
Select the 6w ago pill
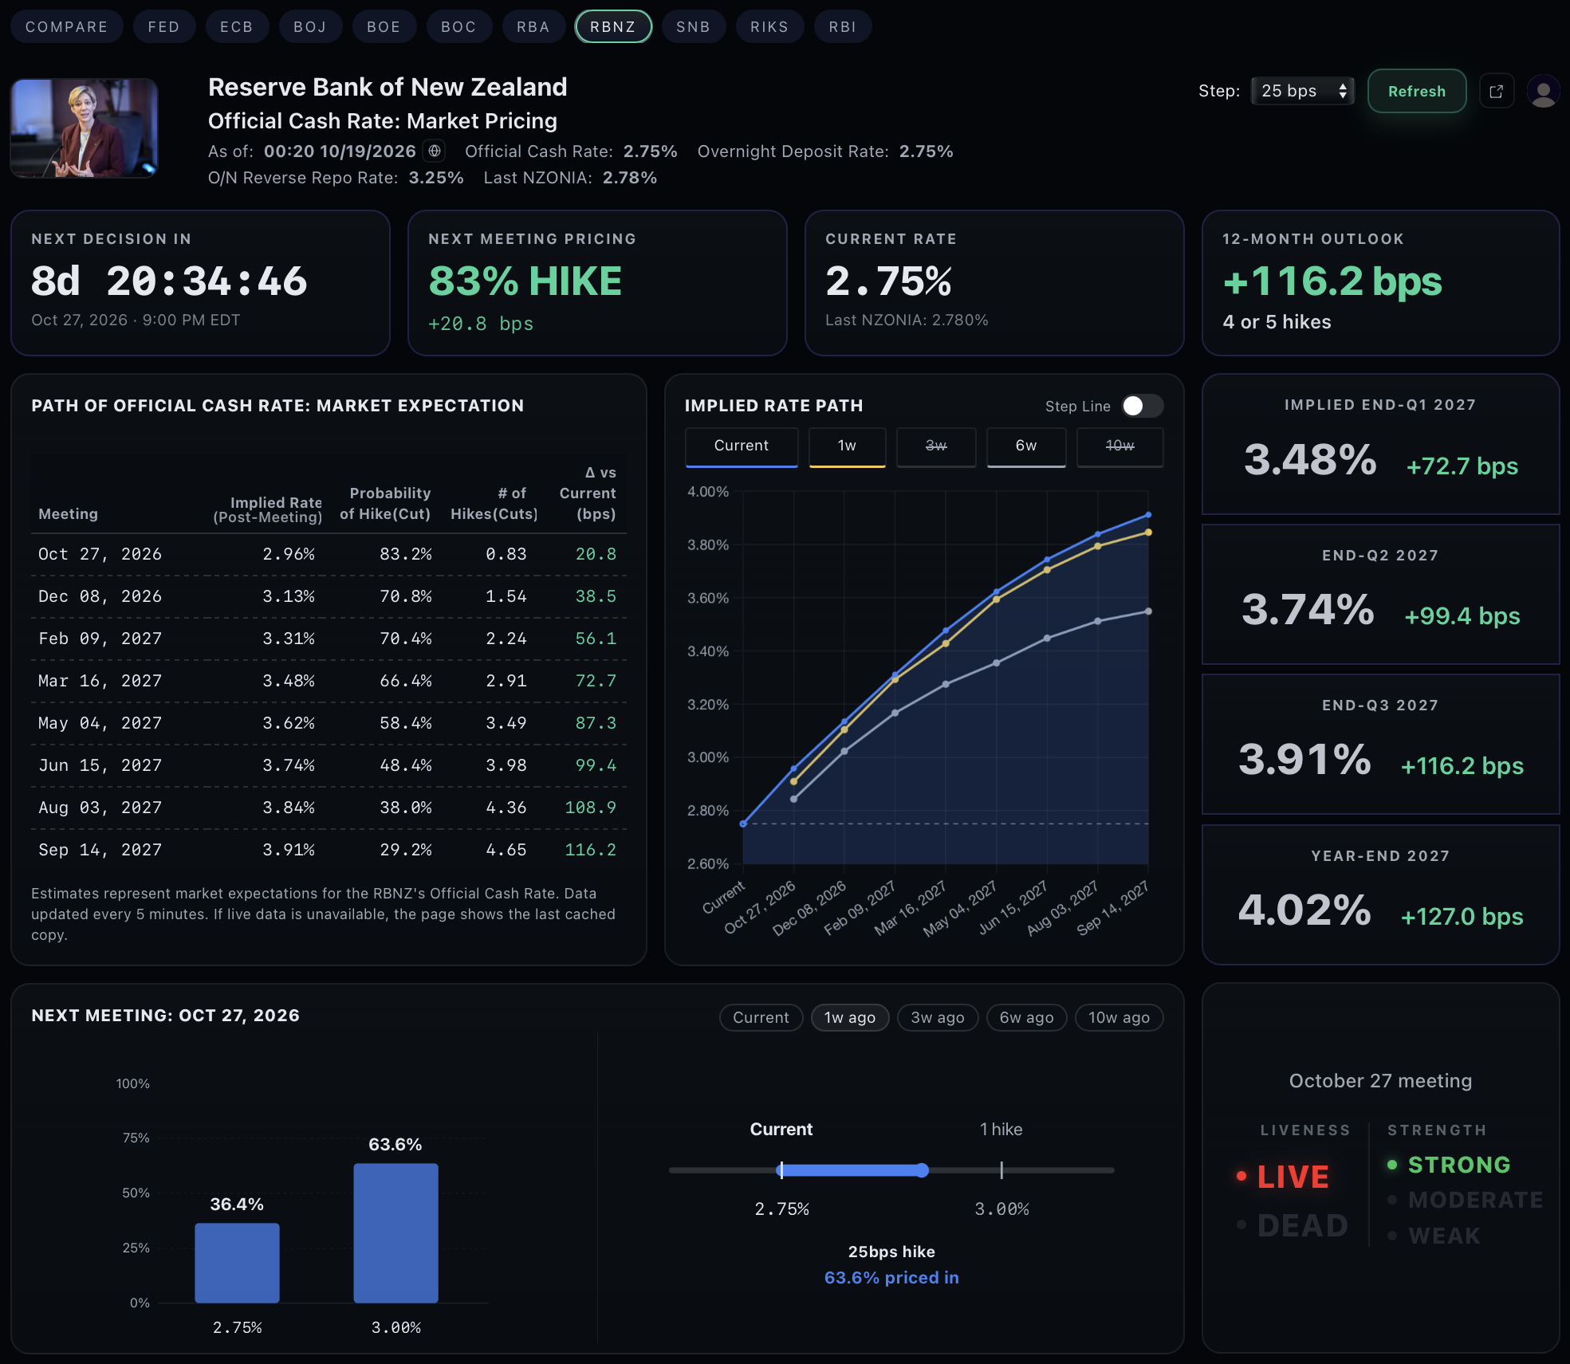pos(1027,1017)
